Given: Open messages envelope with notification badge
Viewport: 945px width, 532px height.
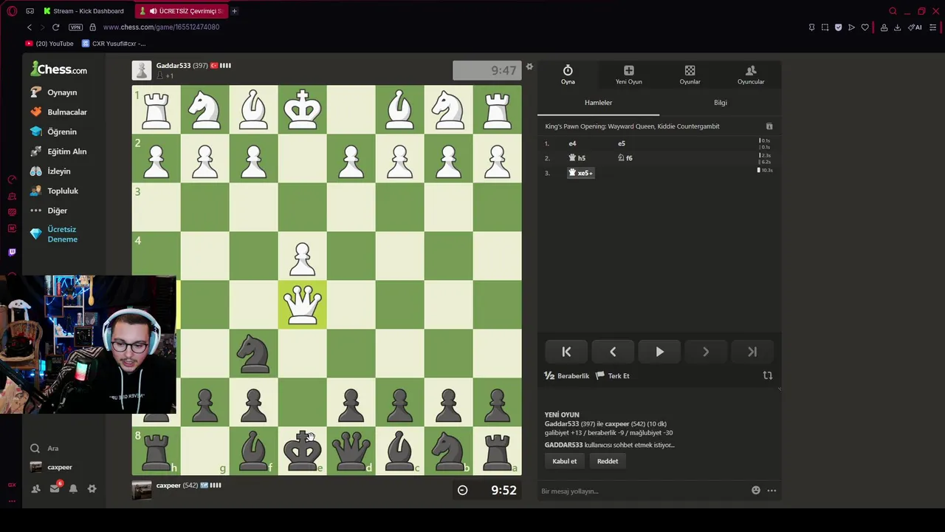Looking at the screenshot, I should pyautogui.click(x=55, y=488).
